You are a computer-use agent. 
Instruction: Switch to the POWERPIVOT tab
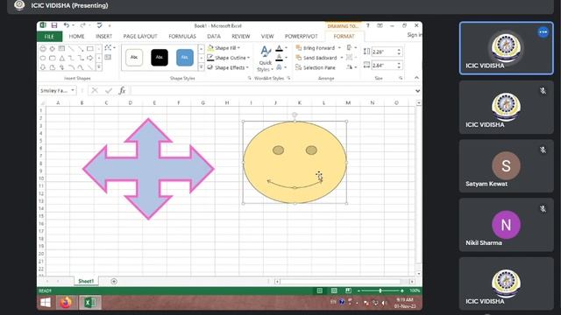pos(301,37)
